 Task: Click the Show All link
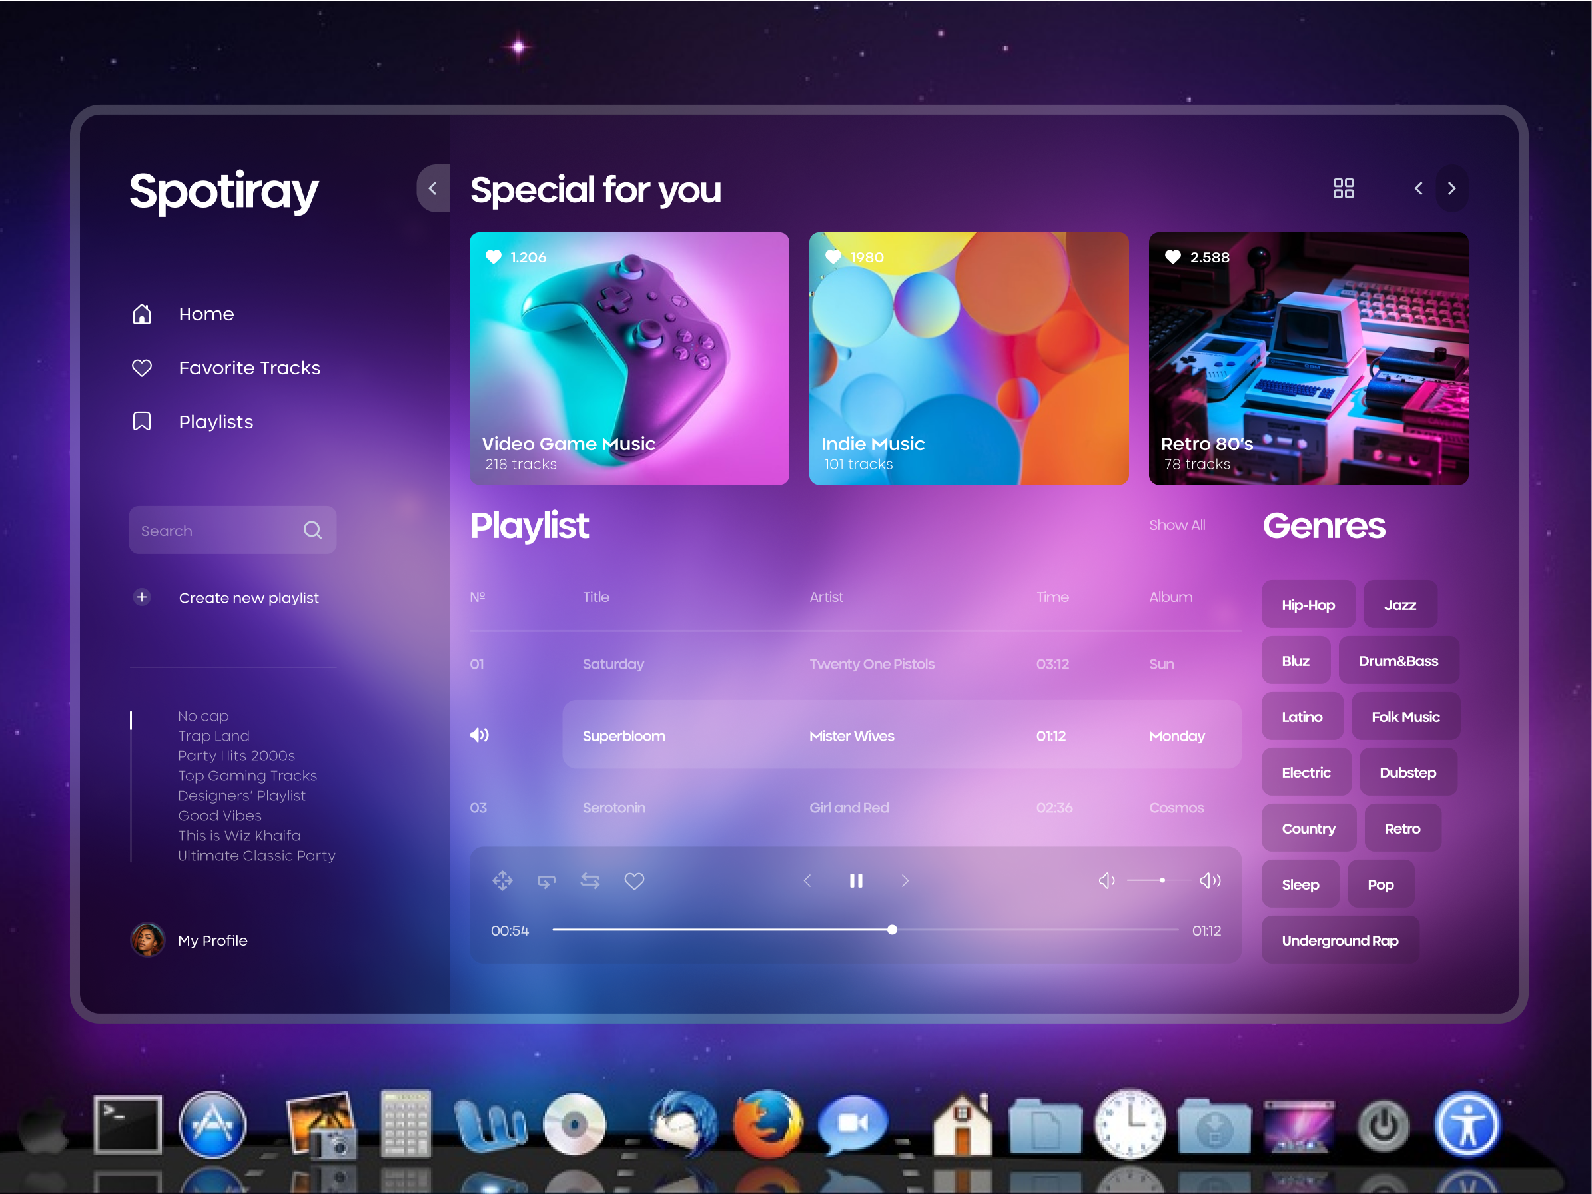1177,525
